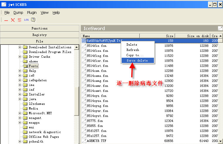The height and width of the screenshot is (144, 223).
Task: Click the red X toolbar icon
Action: point(13,20)
